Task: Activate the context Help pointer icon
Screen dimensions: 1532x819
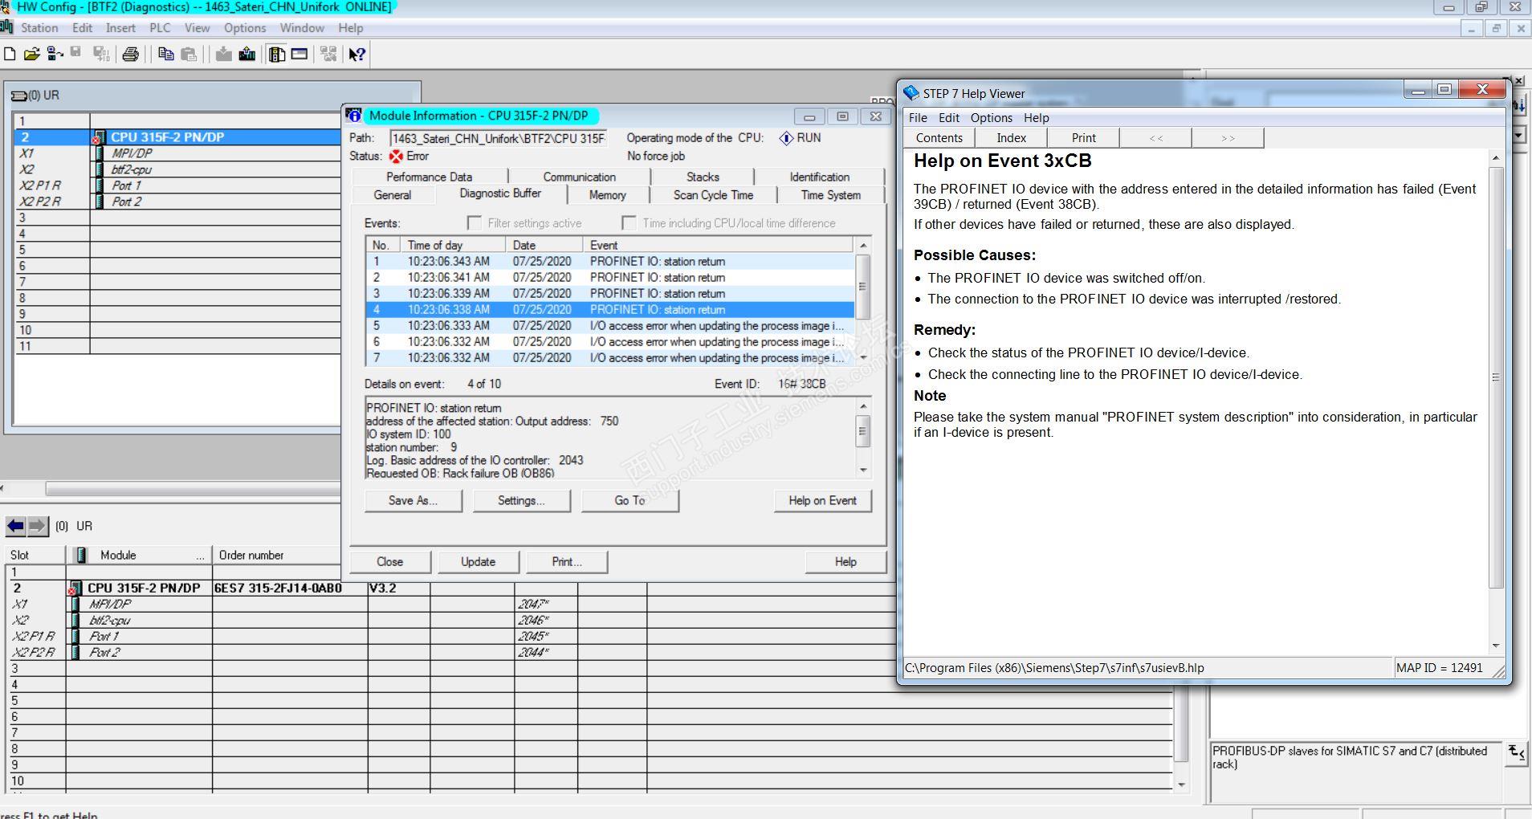Action: point(357,54)
